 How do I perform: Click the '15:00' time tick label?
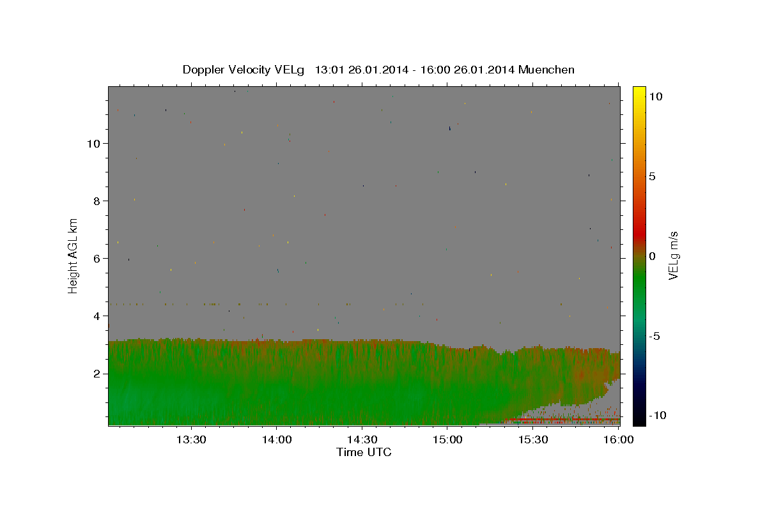447,439
